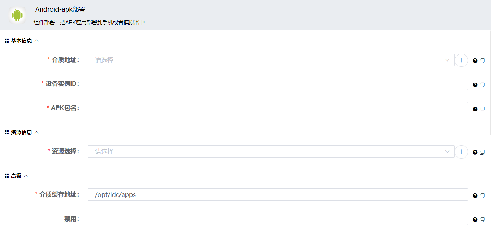Click copy icon beside APK包名 field
The width and height of the screenshot is (491, 231).
pyautogui.click(x=482, y=109)
